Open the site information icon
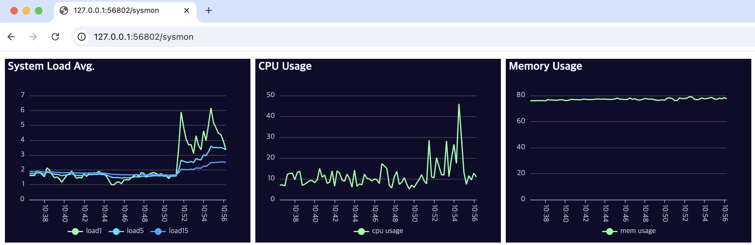This screenshot has height=245, width=755. tap(82, 37)
